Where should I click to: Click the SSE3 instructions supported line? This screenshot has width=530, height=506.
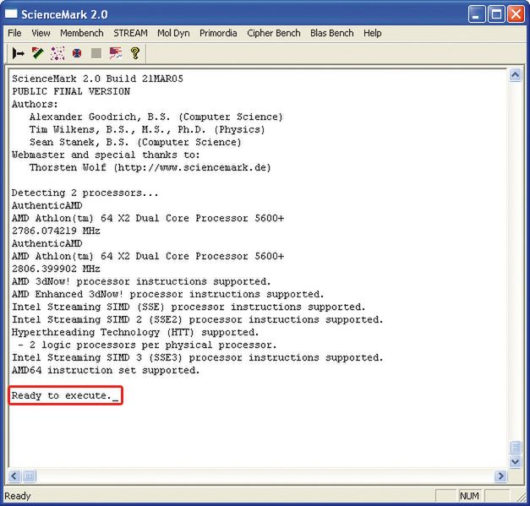click(198, 357)
